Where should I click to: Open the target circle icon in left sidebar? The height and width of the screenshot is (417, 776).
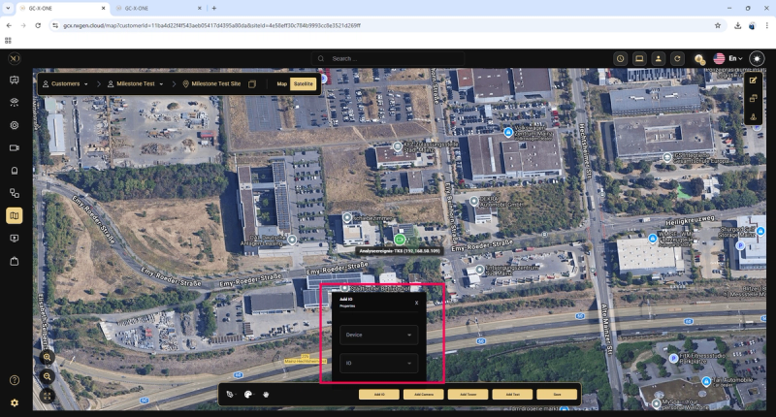tap(15, 125)
